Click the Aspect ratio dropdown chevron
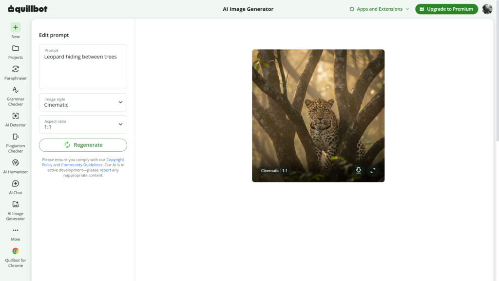Image resolution: width=499 pixels, height=281 pixels. [x=121, y=124]
